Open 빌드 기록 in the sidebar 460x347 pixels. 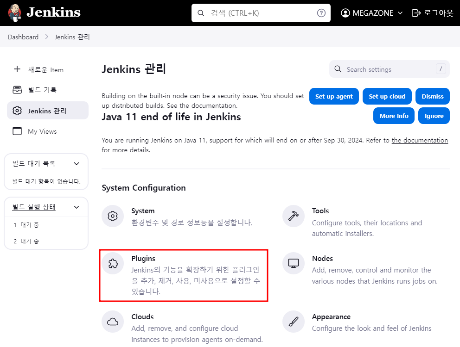[47, 90]
